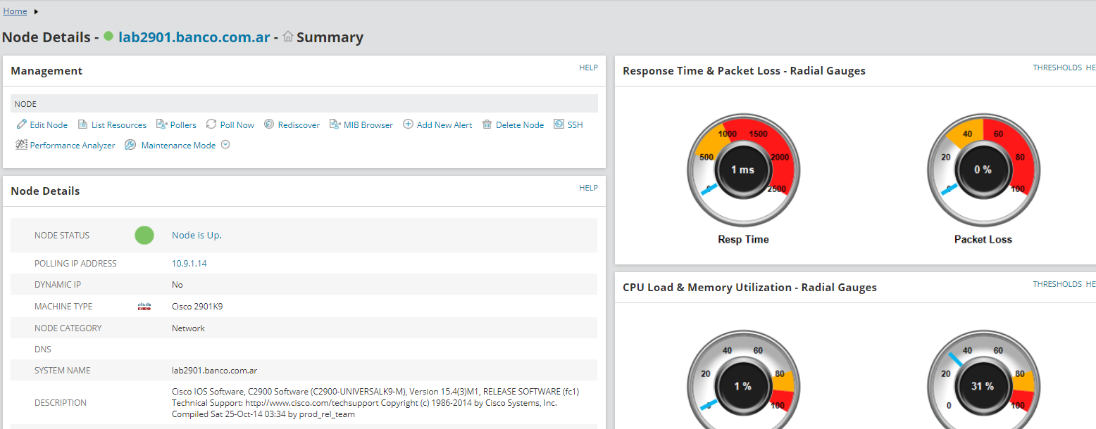The width and height of the screenshot is (1096, 429).
Task: Open THRESHOLDS in Response Time panel
Action: (x=1057, y=68)
